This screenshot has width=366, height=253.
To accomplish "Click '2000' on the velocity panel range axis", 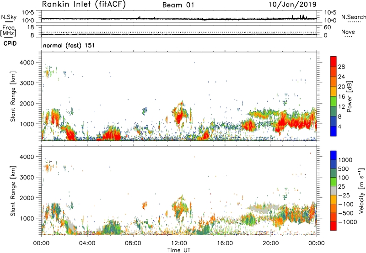I will [27, 198].
